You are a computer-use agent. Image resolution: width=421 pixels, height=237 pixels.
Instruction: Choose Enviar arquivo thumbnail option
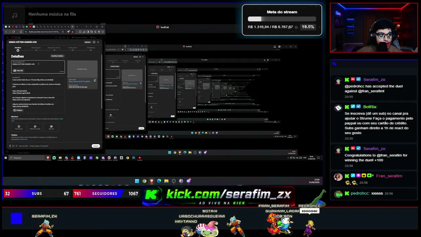coord(19,127)
